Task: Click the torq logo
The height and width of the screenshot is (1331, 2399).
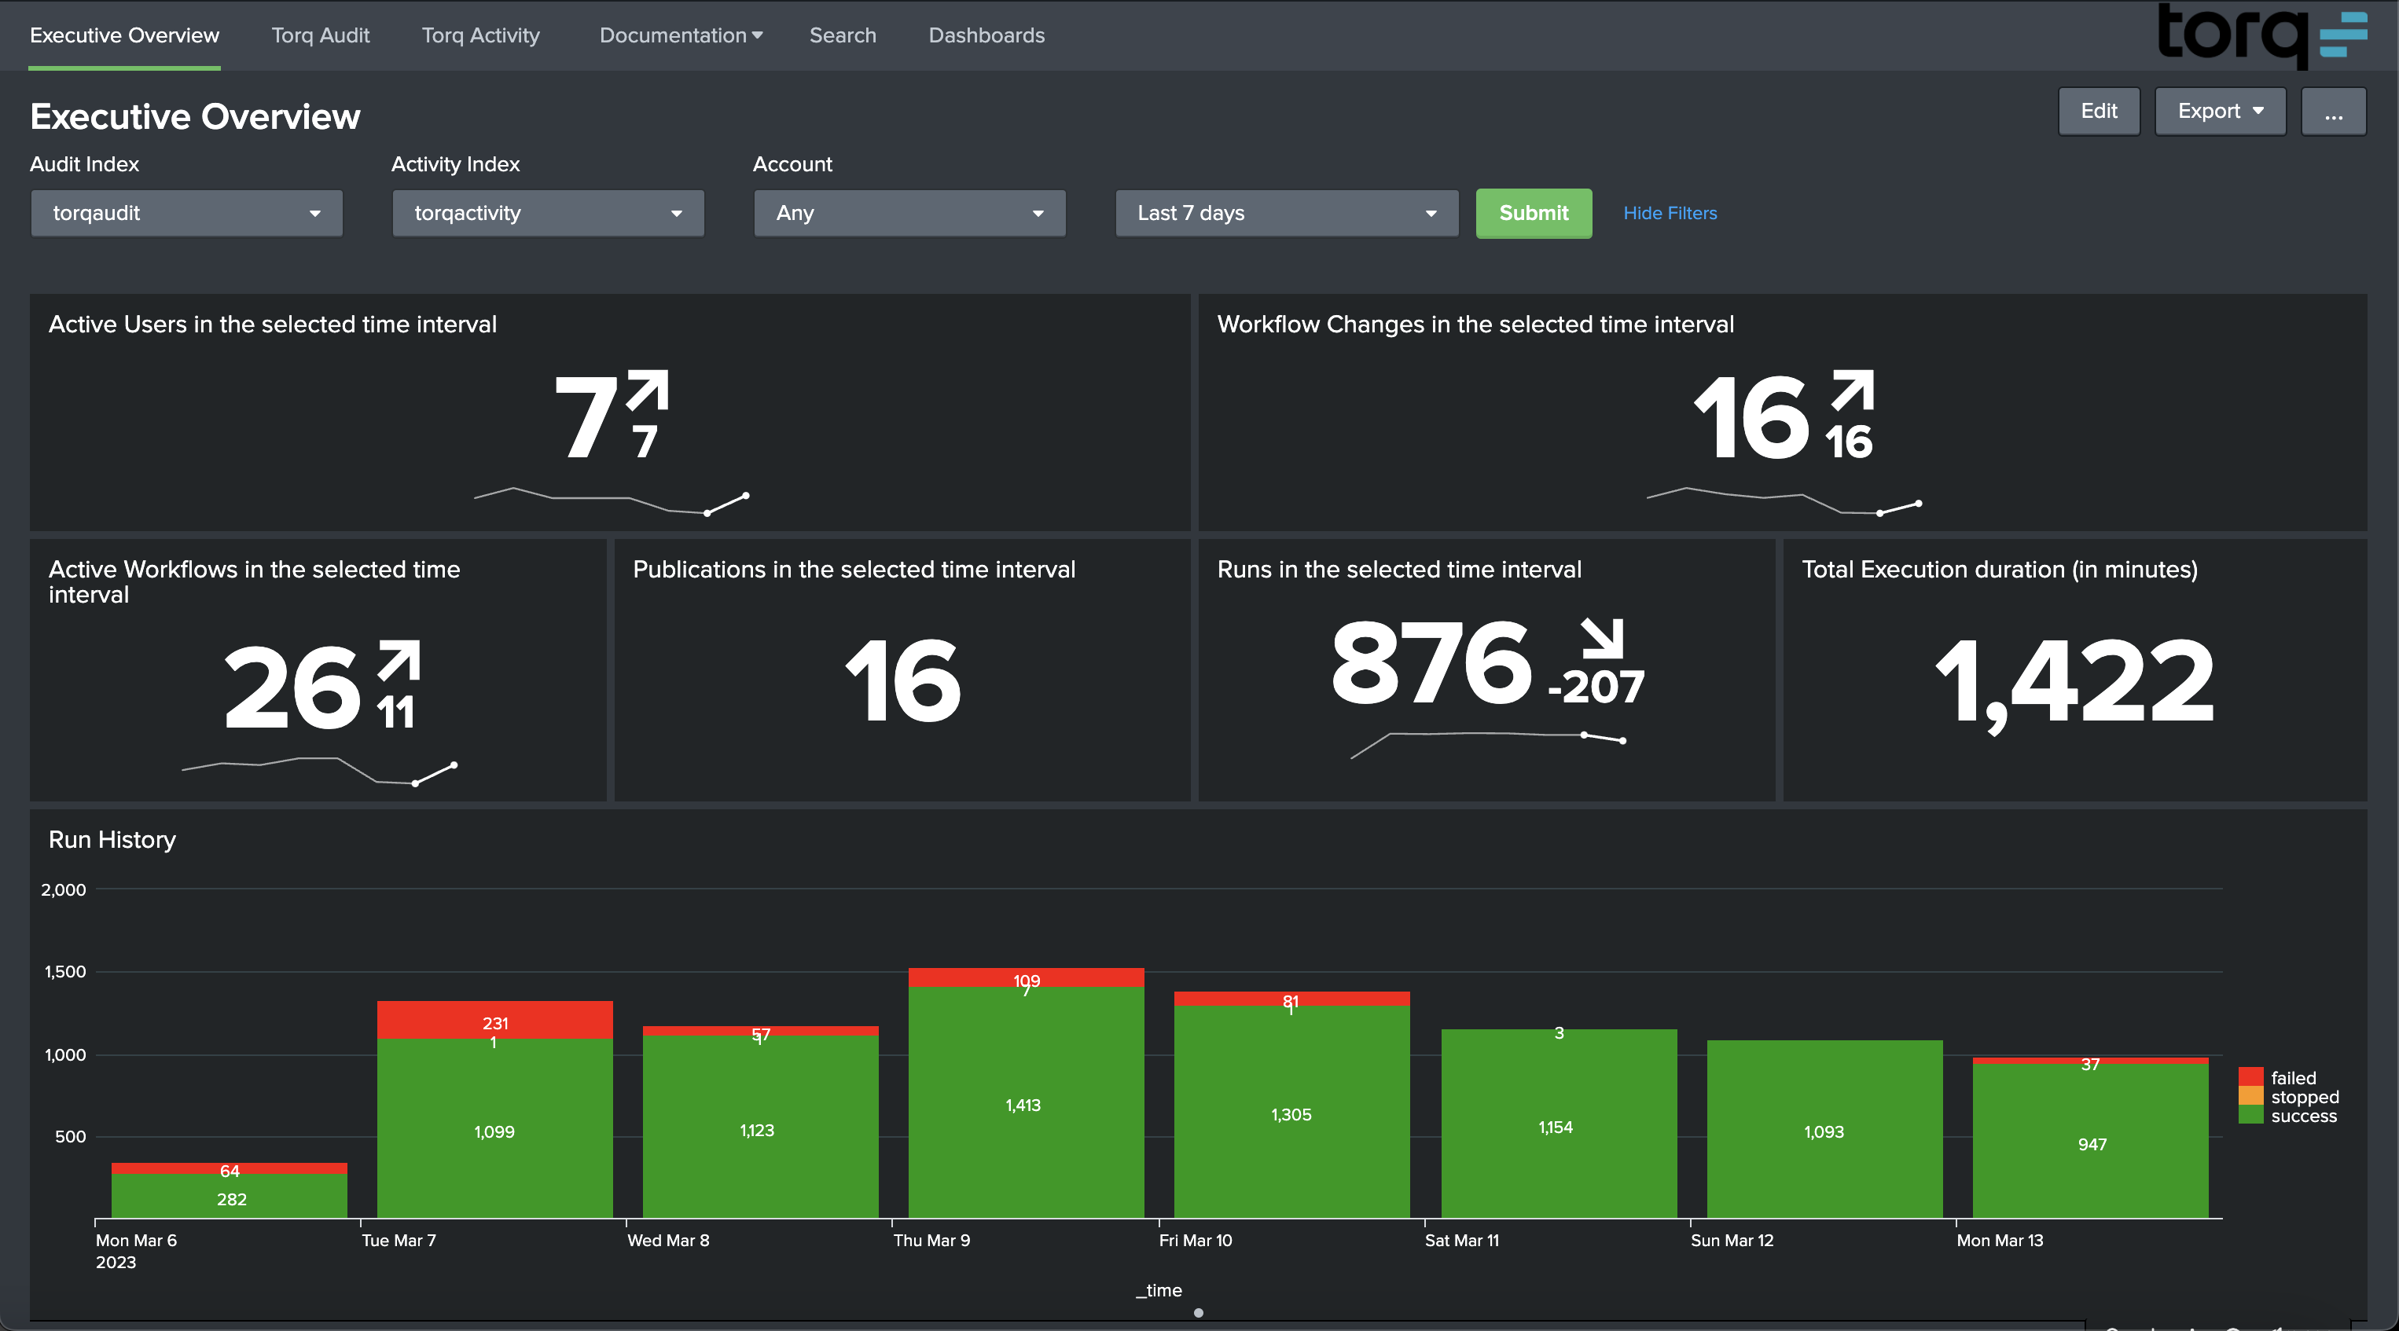Action: [2262, 35]
